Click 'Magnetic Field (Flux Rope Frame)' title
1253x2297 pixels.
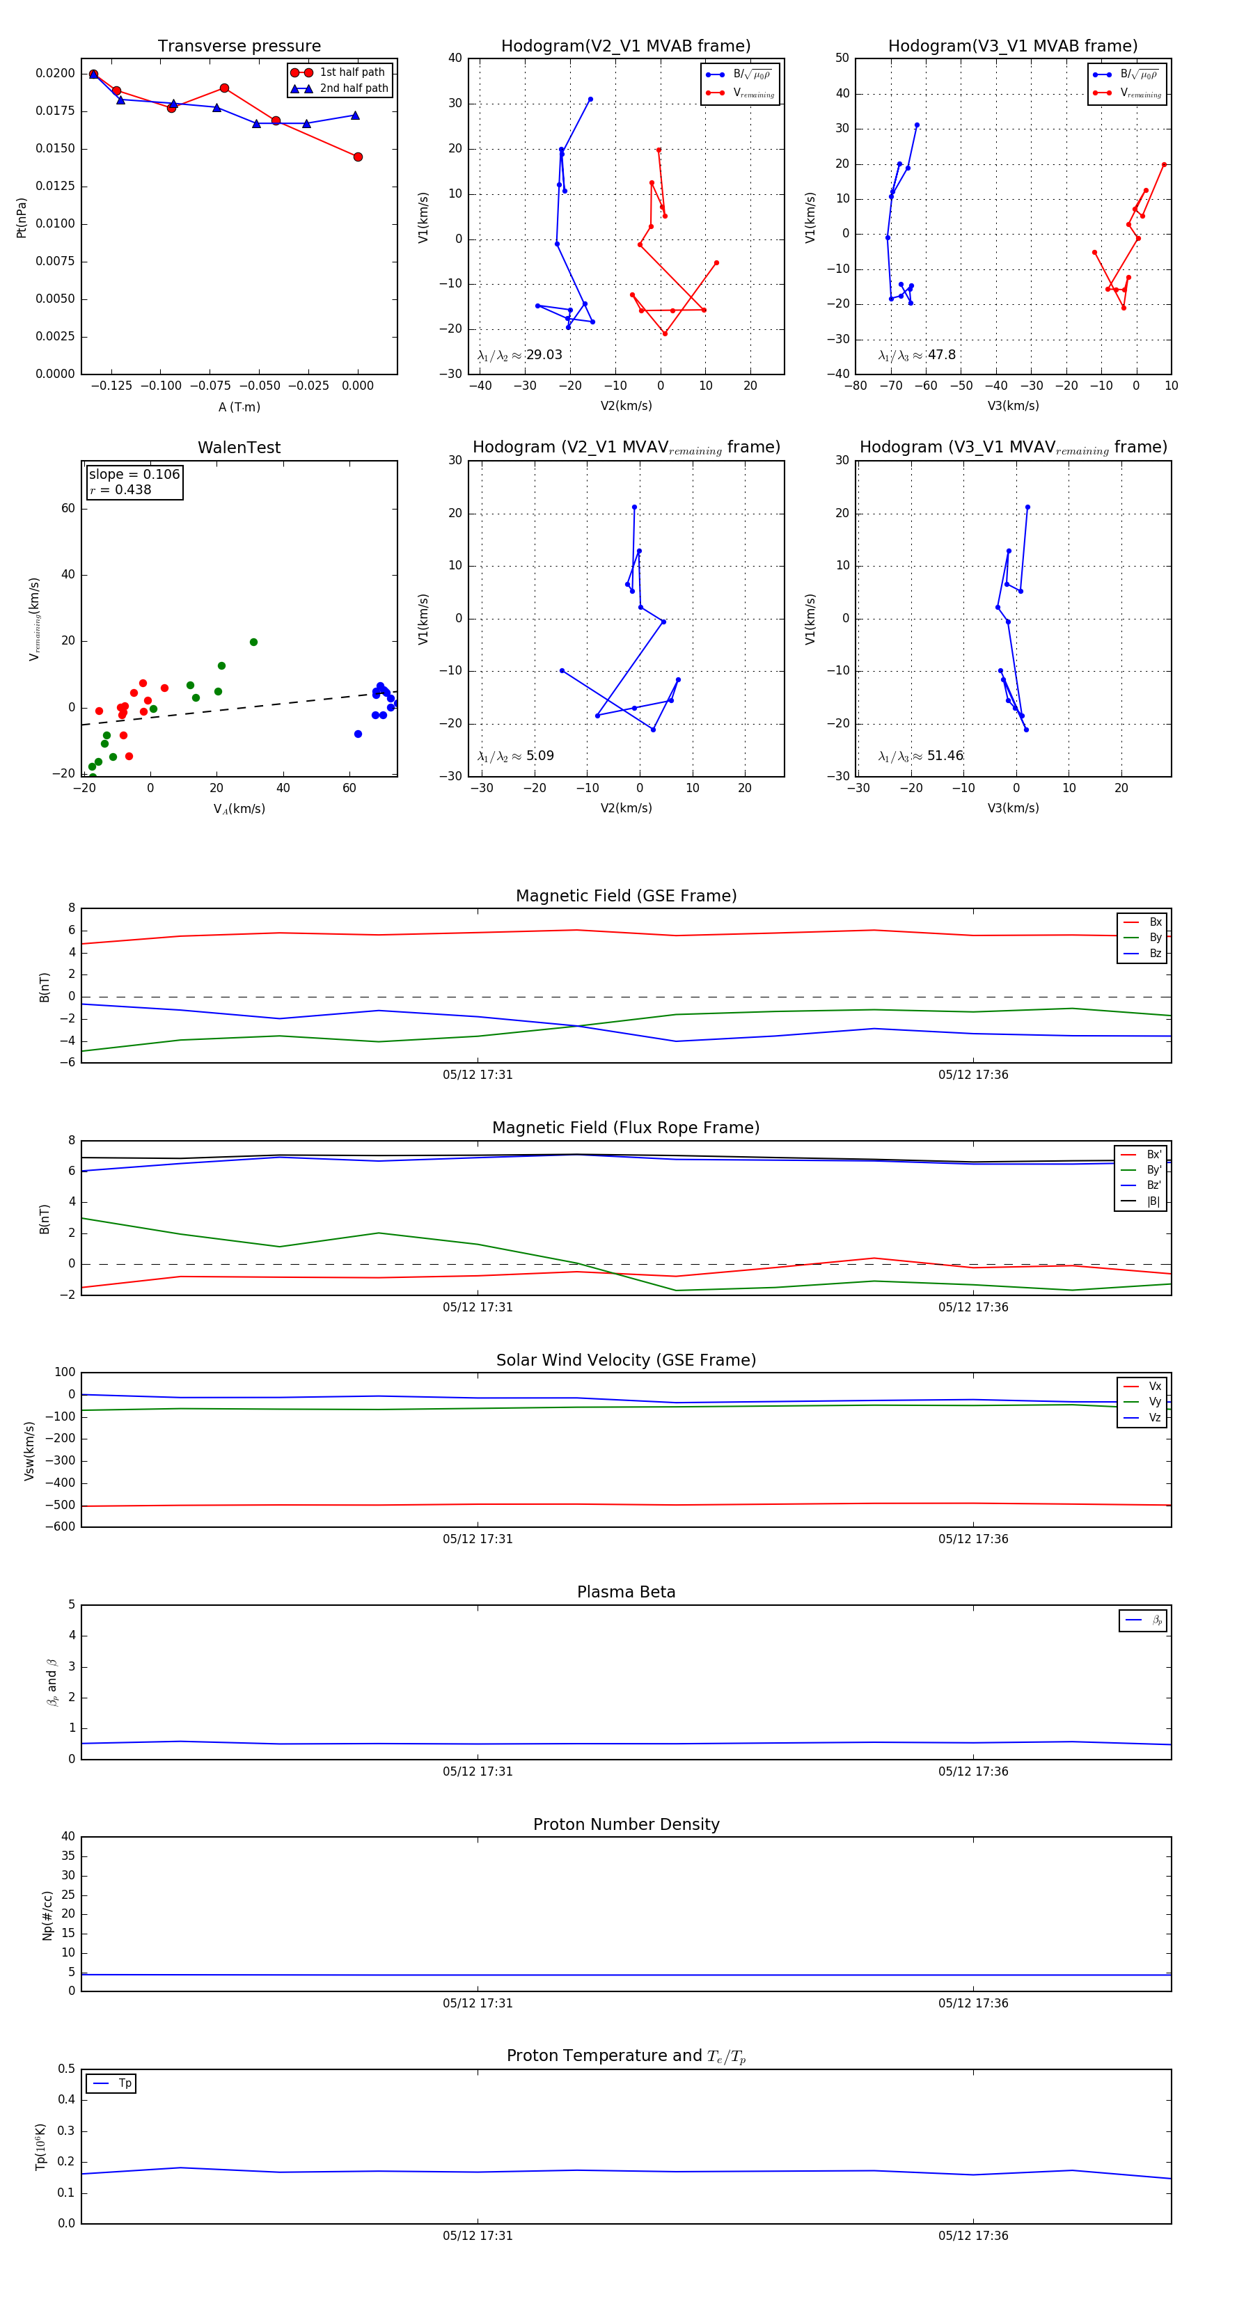pos(626,1128)
